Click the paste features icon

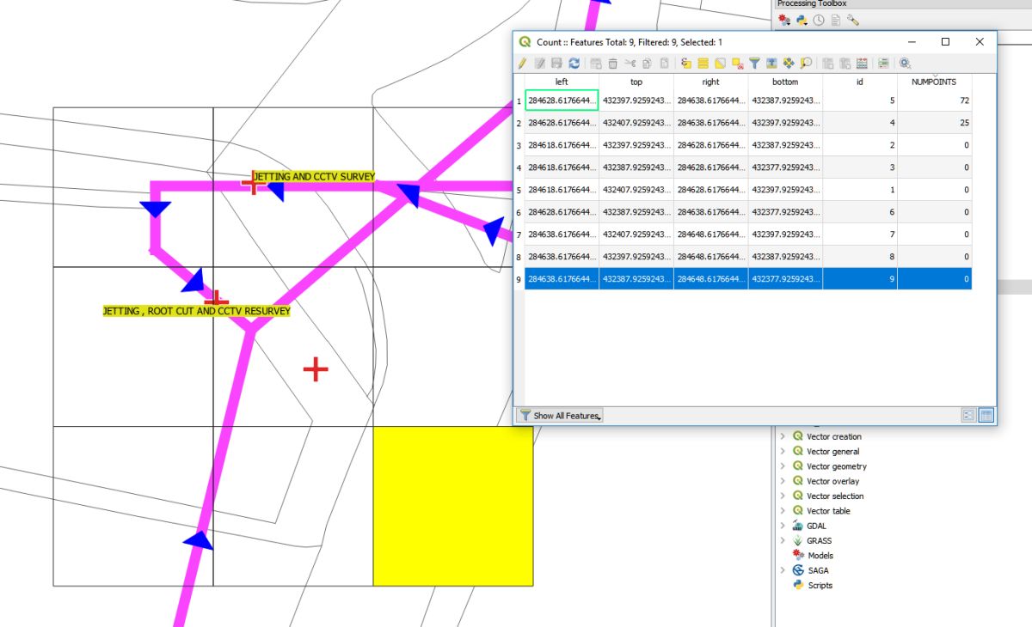(x=664, y=63)
